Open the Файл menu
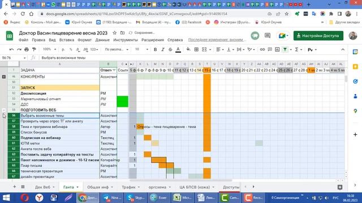362x203 pixels. [23, 40]
